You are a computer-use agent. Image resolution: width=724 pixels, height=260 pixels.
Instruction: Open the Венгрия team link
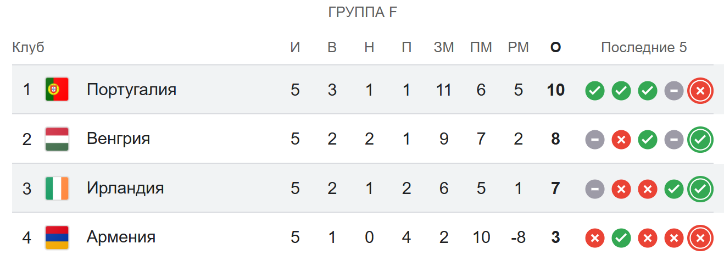point(118,139)
